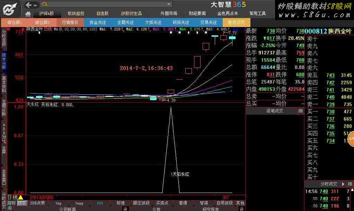Viewport: 354px width, 211px height.
Task: Click the search magnifier icon
Action: (x=44, y=4)
